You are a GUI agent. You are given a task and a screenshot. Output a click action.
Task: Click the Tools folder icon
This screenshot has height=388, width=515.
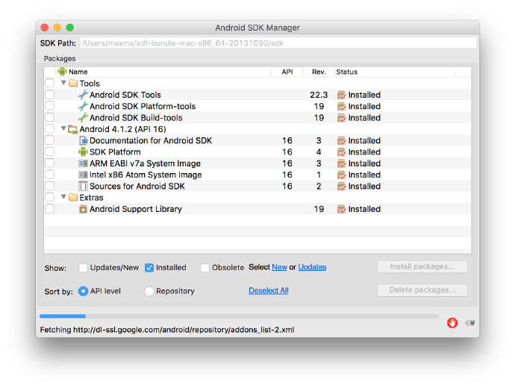pyautogui.click(x=73, y=84)
